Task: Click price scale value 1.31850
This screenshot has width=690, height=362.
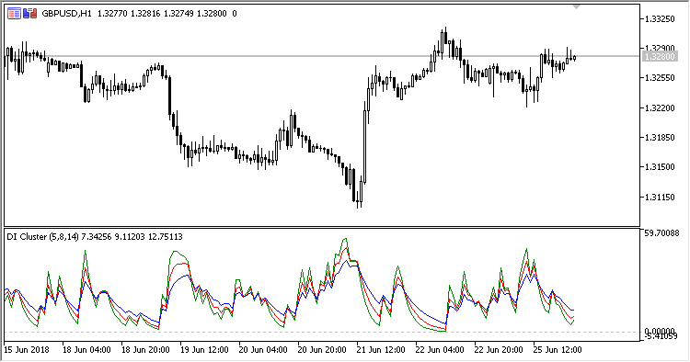Action: pyautogui.click(x=660, y=138)
